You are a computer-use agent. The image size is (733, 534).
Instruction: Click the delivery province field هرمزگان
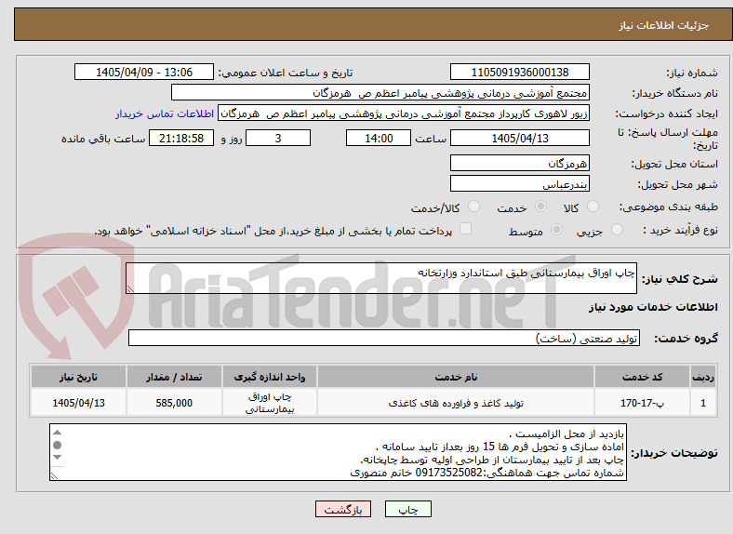pos(519,163)
